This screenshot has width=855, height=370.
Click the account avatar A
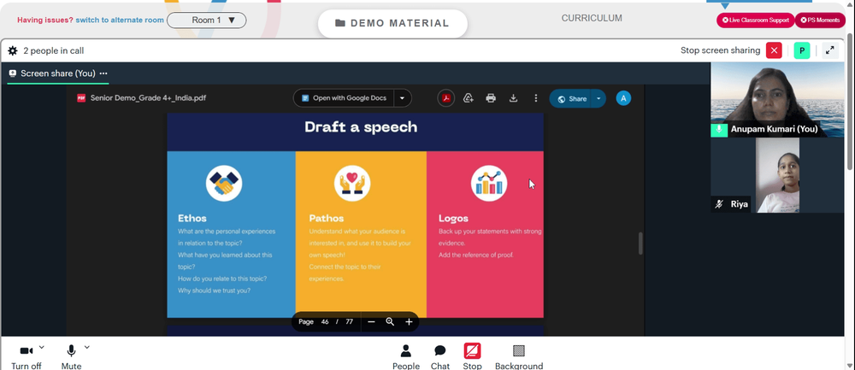click(623, 98)
